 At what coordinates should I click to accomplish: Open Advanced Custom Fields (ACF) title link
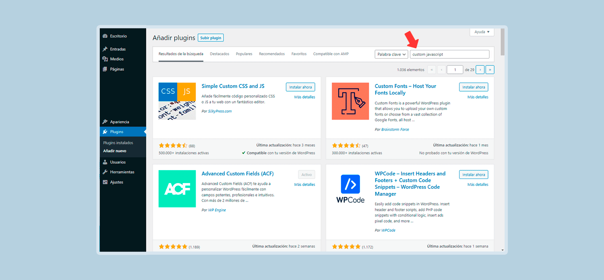click(x=238, y=174)
